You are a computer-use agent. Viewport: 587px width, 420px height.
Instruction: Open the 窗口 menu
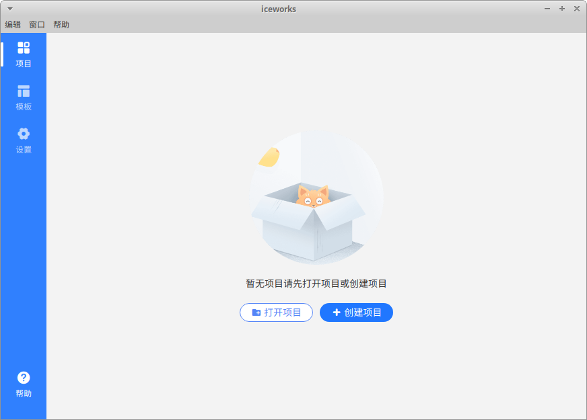[x=37, y=24]
